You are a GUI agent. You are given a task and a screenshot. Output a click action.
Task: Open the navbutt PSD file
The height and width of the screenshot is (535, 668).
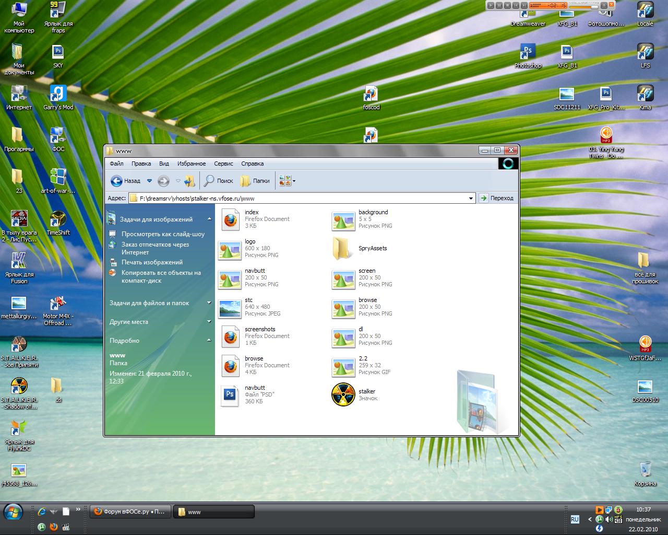[230, 395]
